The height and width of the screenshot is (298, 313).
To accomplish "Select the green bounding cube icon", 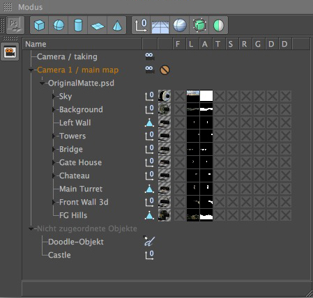I will click(199, 25).
